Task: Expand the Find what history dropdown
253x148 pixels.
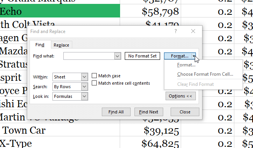Action: pos(117,56)
